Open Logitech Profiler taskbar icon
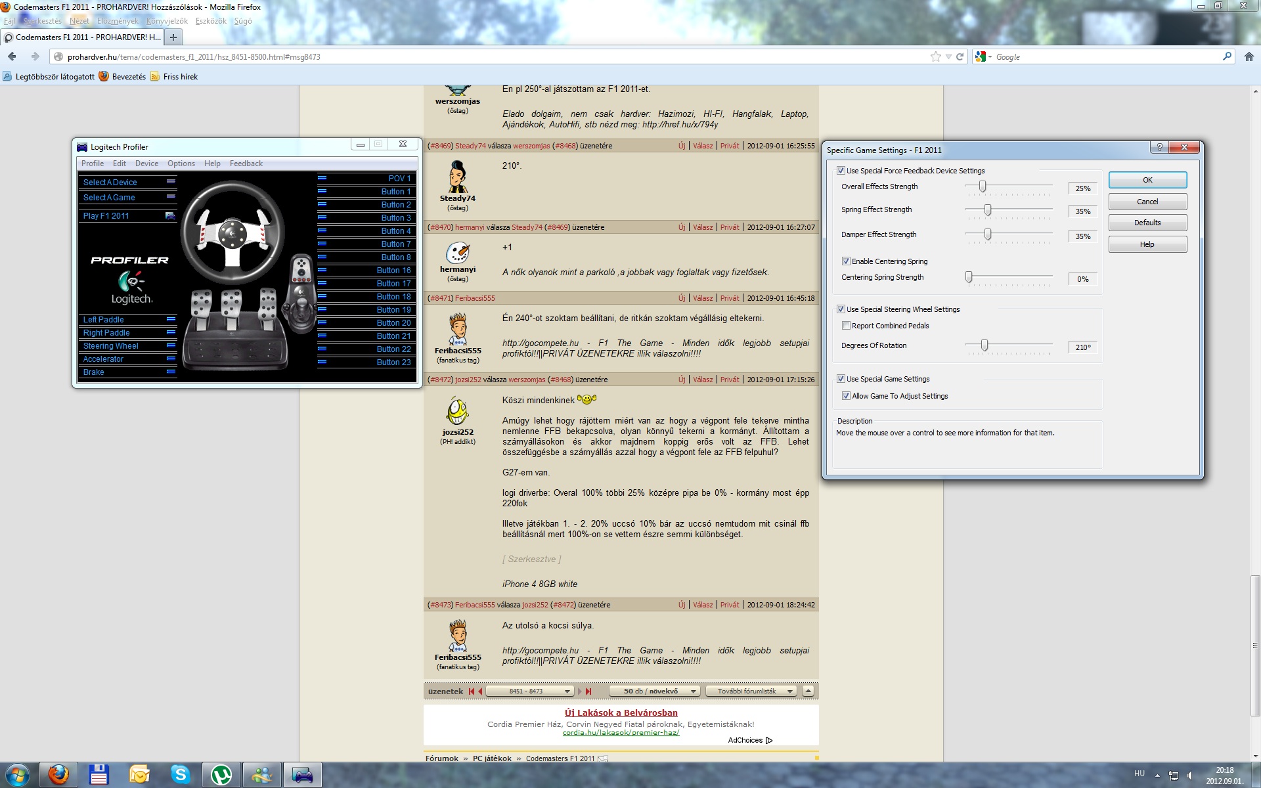Screen dimensions: 1261x788 pos(302,775)
